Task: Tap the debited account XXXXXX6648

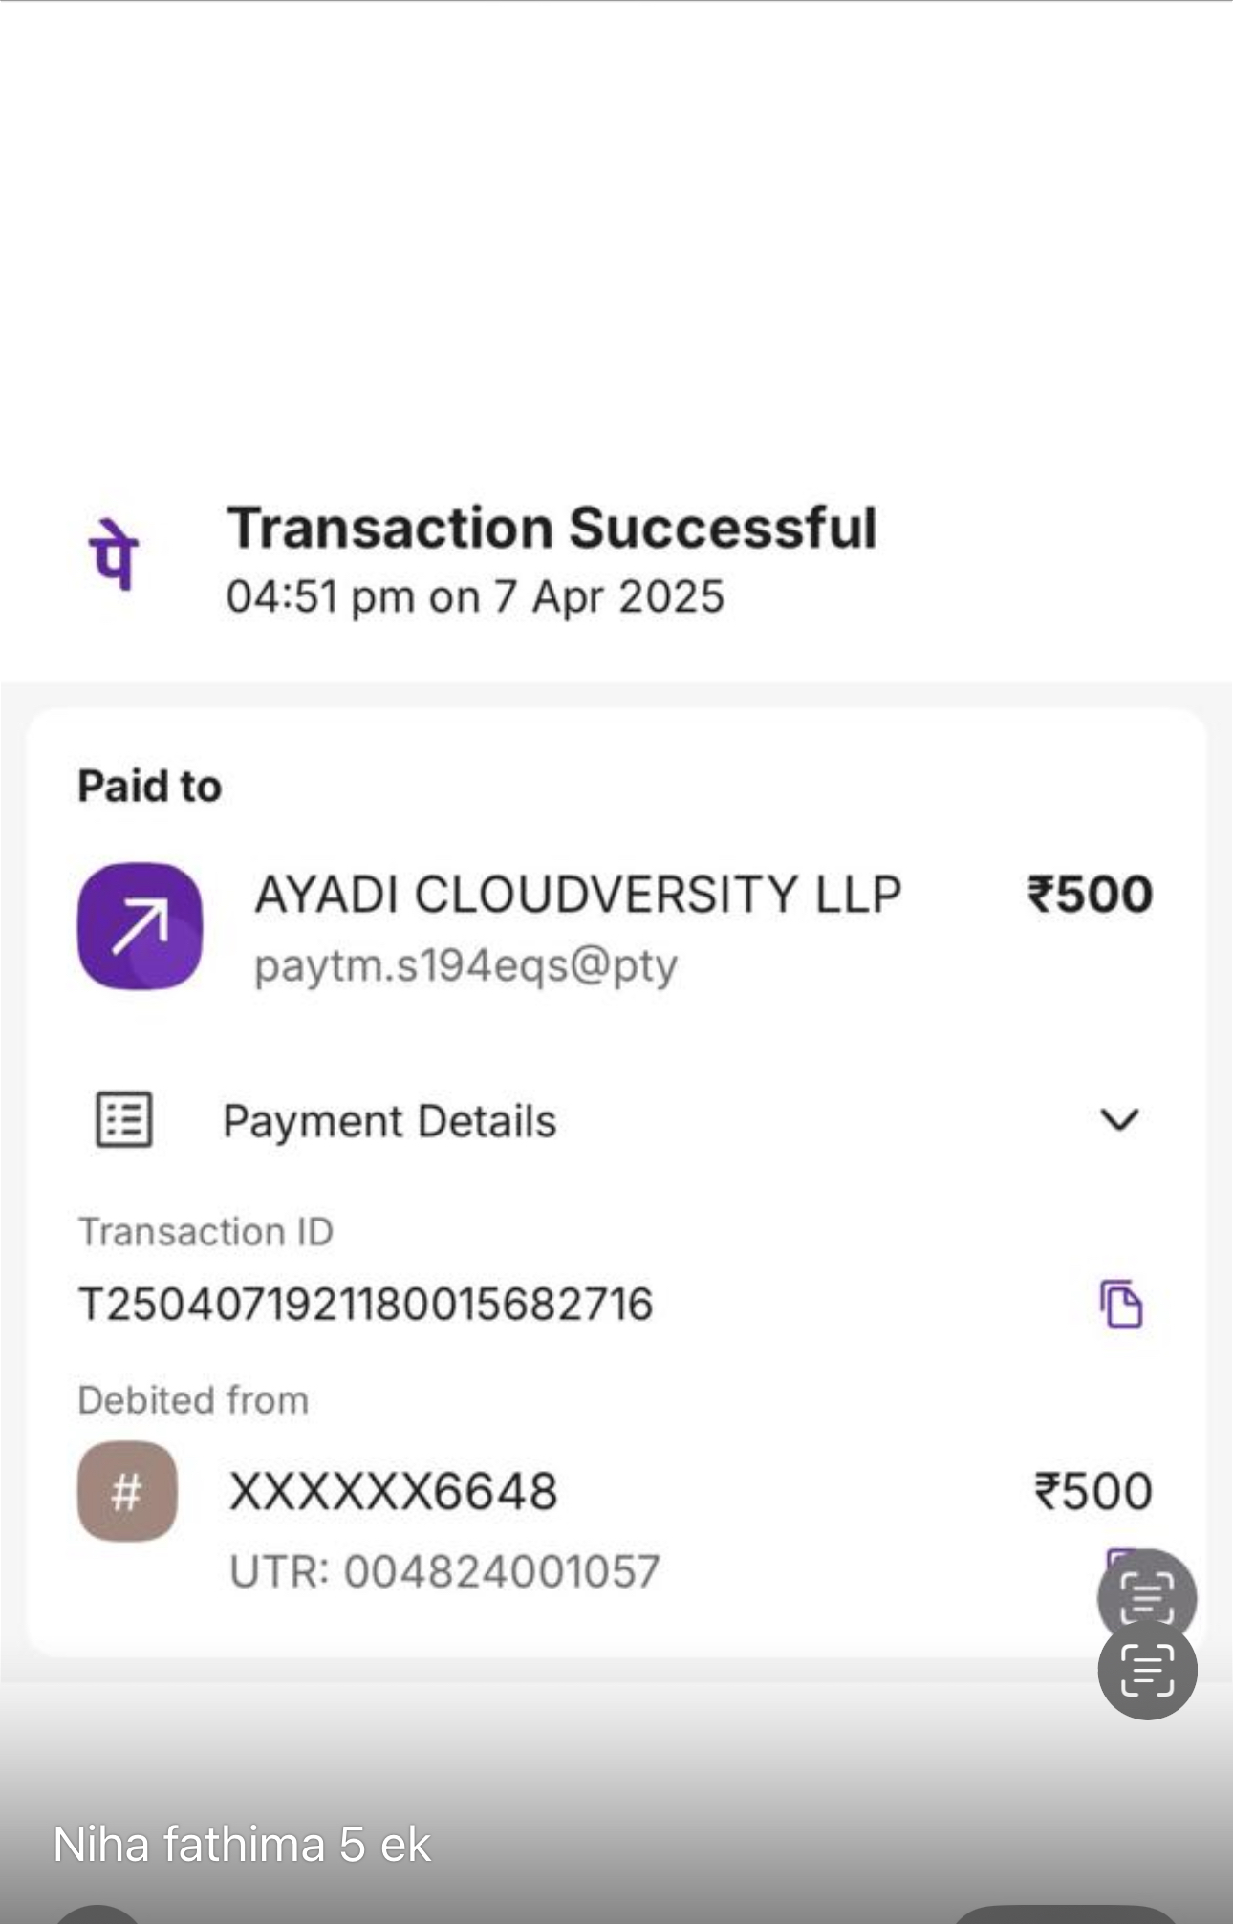Action: pos(394,1491)
